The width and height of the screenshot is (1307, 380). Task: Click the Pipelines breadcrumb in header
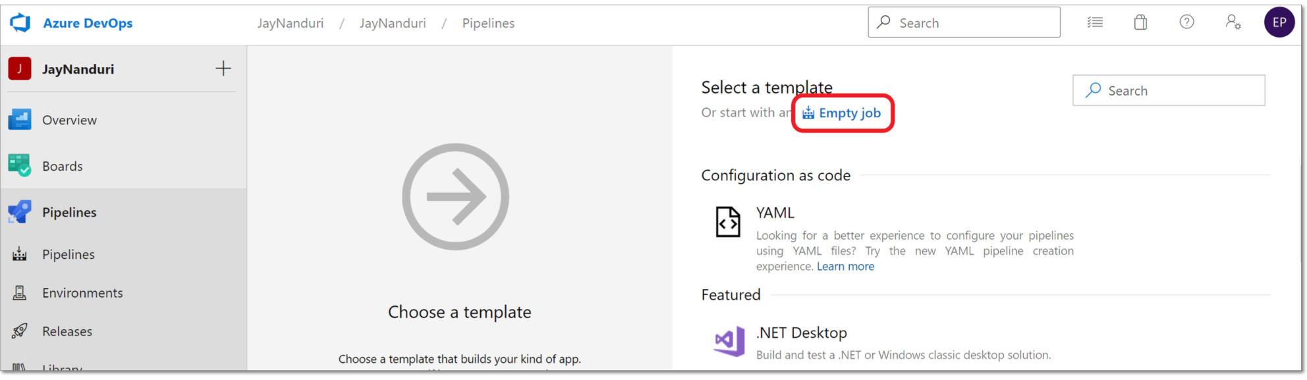pos(488,23)
